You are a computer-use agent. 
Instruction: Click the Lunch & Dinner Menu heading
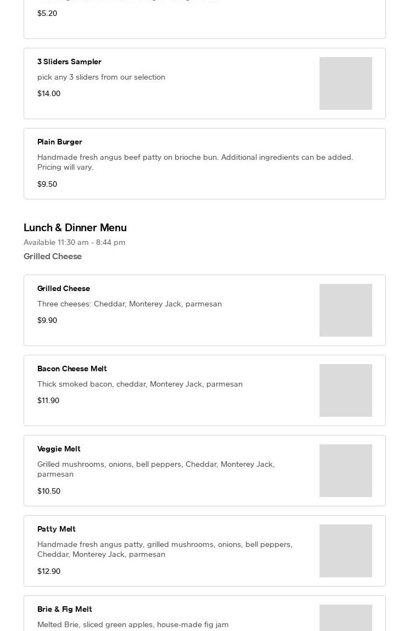[x=75, y=227]
